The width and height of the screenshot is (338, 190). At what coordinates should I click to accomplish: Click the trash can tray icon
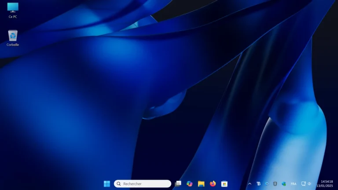click(x=275, y=184)
